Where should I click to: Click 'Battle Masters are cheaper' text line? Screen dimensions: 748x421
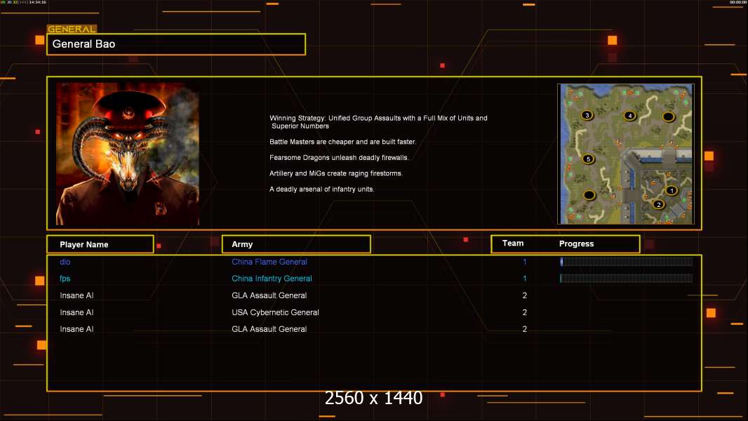click(342, 142)
